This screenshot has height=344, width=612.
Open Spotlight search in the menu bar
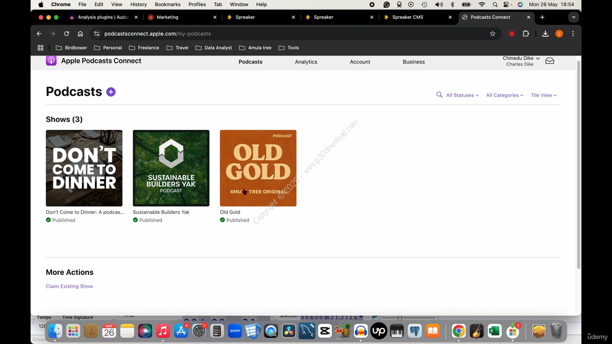coord(495,4)
